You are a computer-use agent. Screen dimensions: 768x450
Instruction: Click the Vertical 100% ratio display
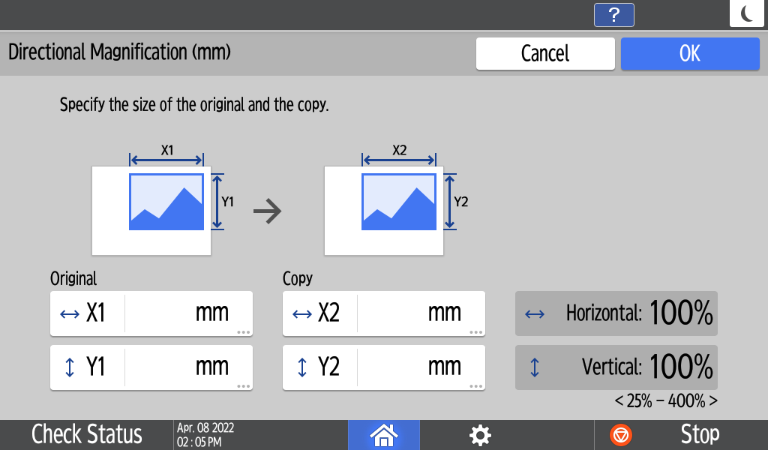pos(616,367)
